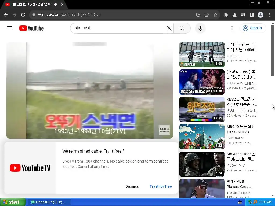The height and width of the screenshot is (206, 275).
Task: Select the KBS1/KBS2 YouTube tab
Action: tap(31, 5)
